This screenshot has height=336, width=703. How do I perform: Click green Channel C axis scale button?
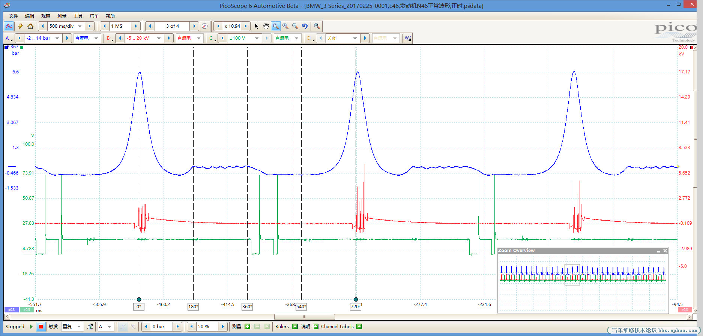(27, 310)
